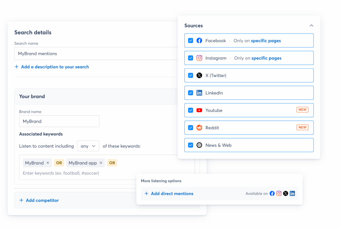The width and height of the screenshot is (341, 228).
Task: Open the 'any' keywords dropdown
Action: (88, 146)
